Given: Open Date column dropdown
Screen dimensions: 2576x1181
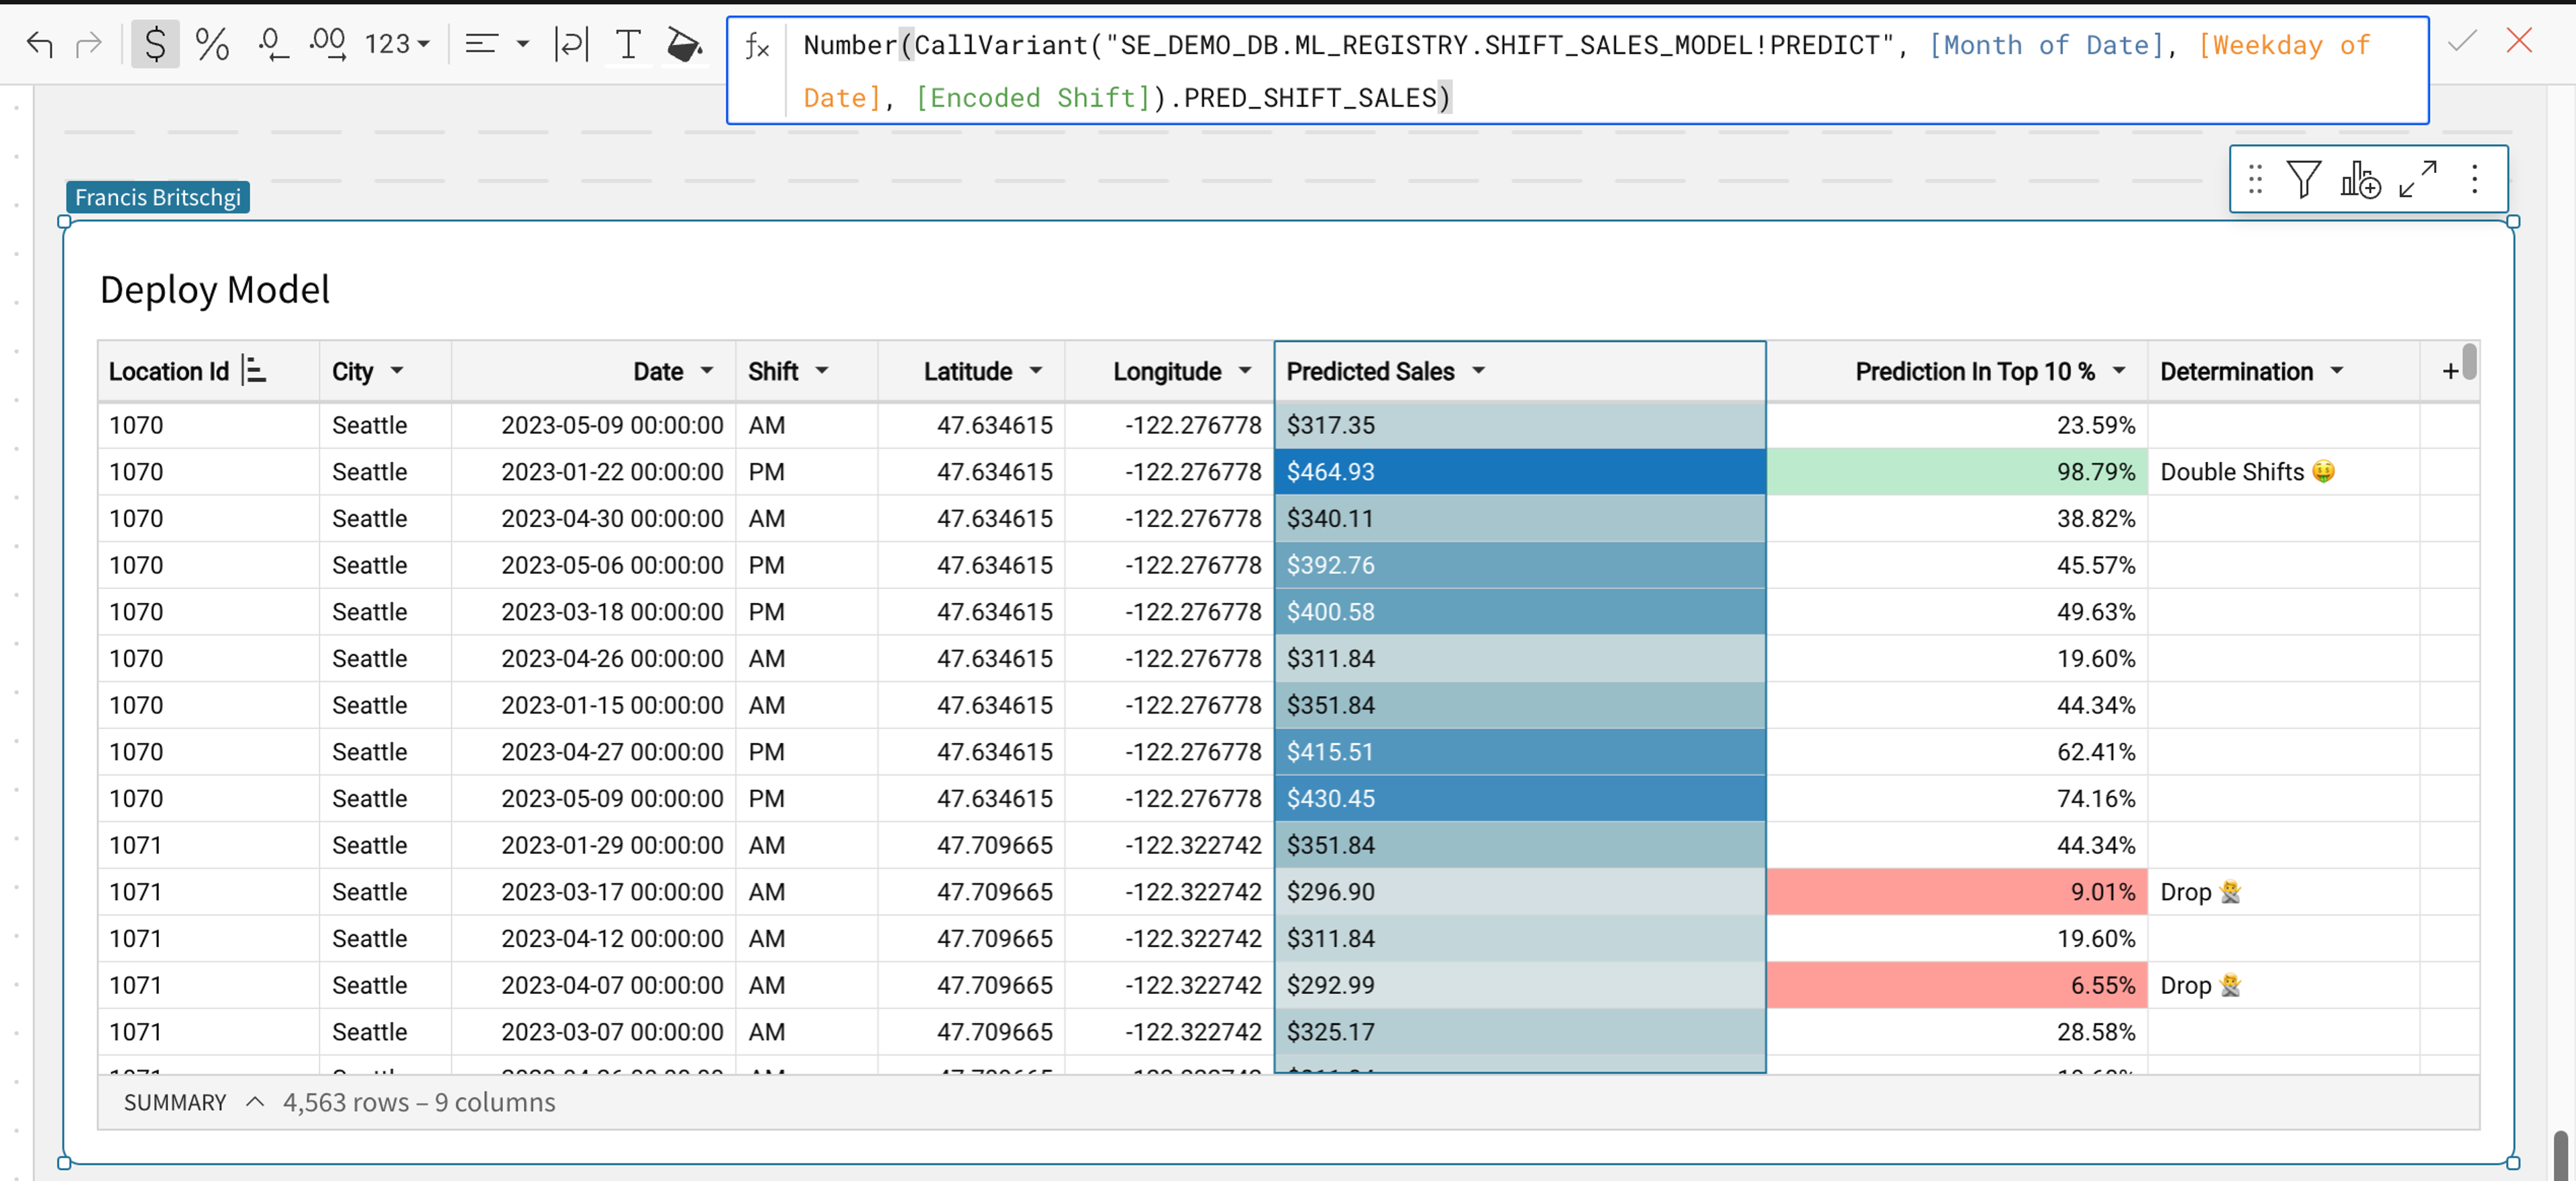Looking at the screenshot, I should click(707, 371).
